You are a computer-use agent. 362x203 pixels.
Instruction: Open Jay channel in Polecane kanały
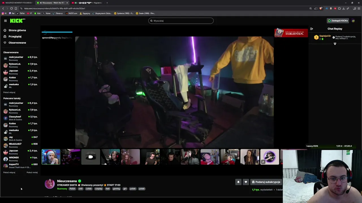pyautogui.click(x=20, y=138)
